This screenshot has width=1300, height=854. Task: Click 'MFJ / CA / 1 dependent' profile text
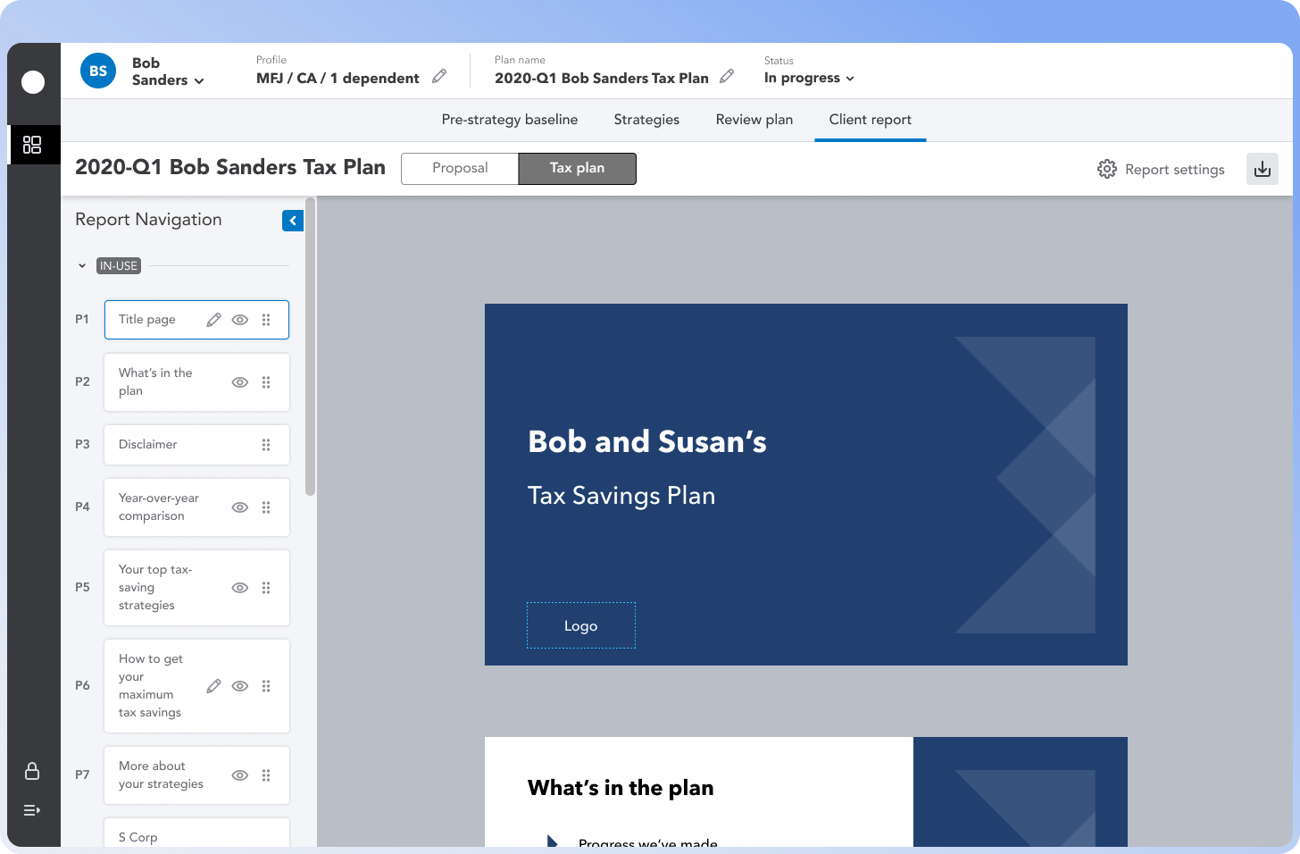tap(337, 78)
